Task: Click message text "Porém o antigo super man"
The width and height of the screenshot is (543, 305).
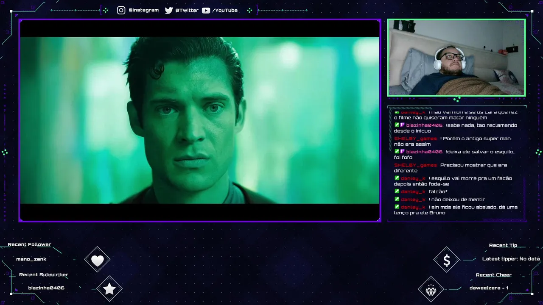Action: pyautogui.click(x=477, y=139)
